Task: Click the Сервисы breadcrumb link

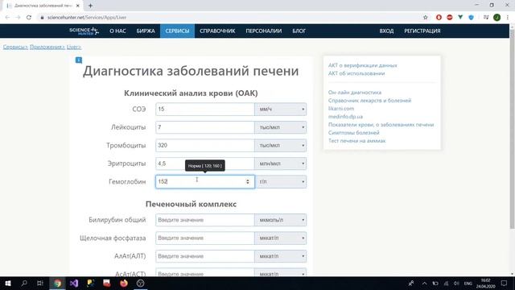Action: (15, 47)
